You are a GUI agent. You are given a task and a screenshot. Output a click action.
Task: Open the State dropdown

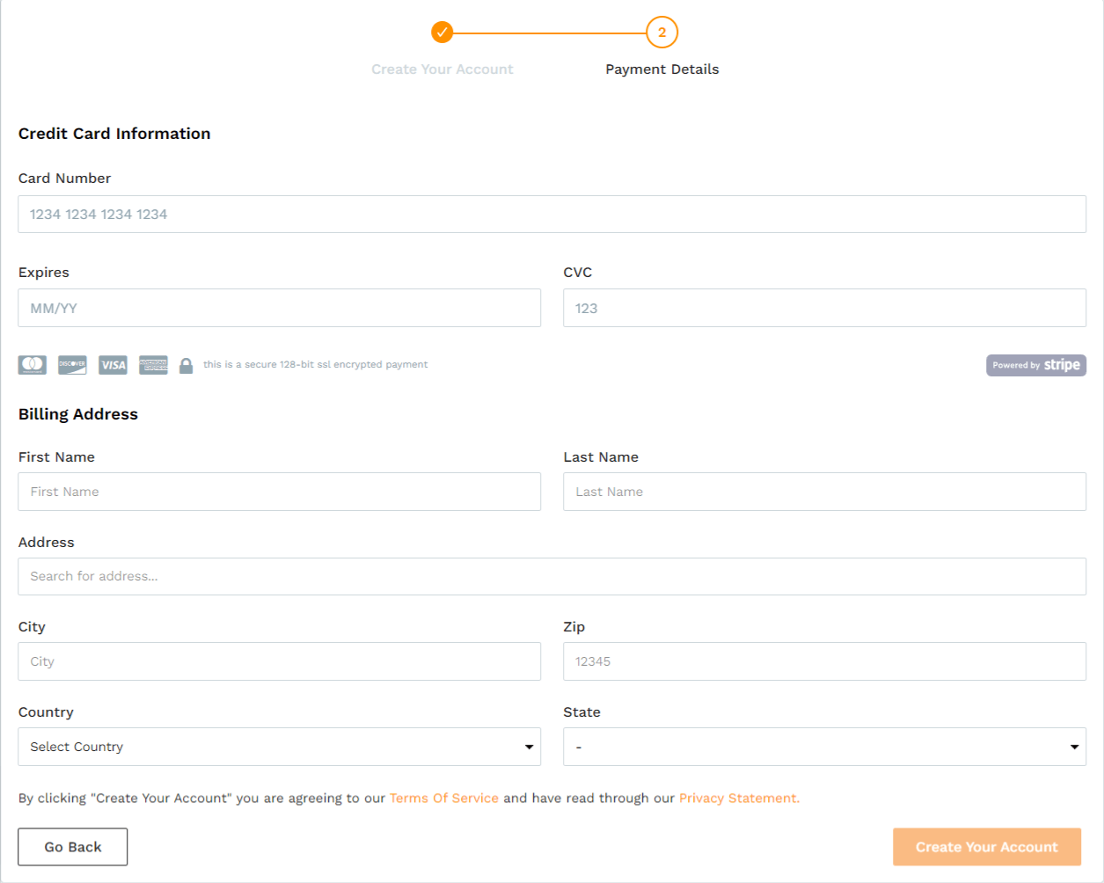[825, 747]
